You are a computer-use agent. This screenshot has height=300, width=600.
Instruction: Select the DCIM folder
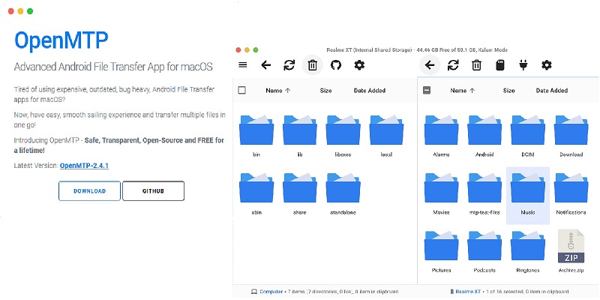click(x=528, y=136)
